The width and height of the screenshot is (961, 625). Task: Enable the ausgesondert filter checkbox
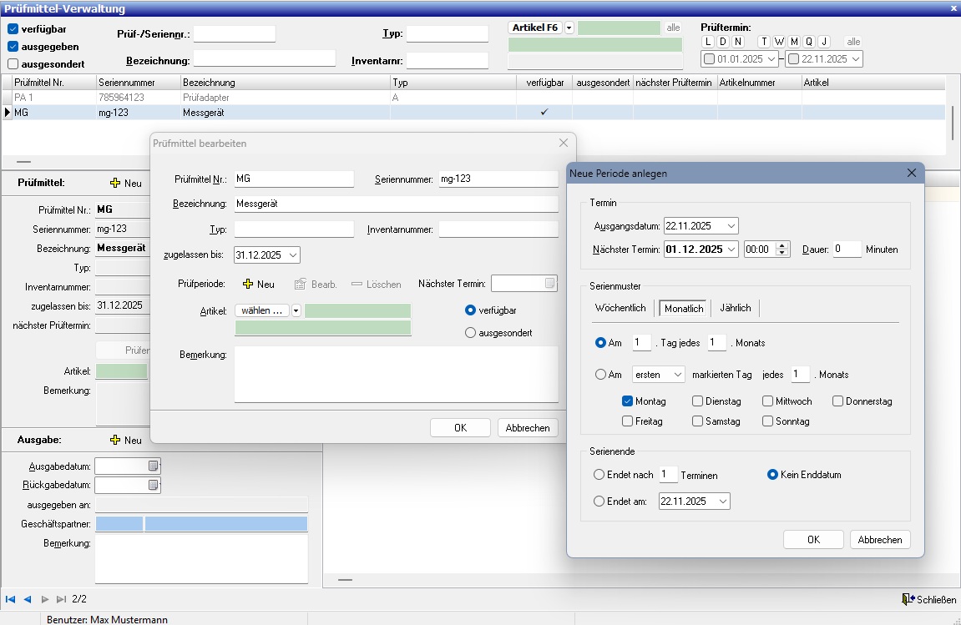point(13,63)
